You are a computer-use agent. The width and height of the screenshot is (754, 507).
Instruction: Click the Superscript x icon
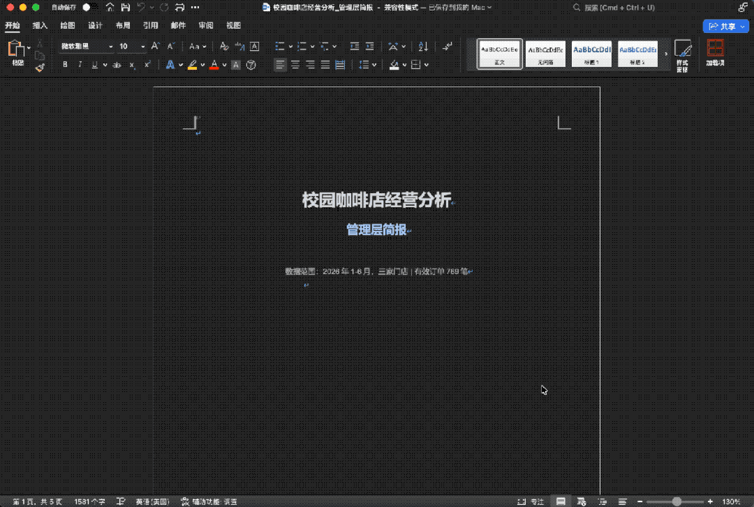point(147,64)
